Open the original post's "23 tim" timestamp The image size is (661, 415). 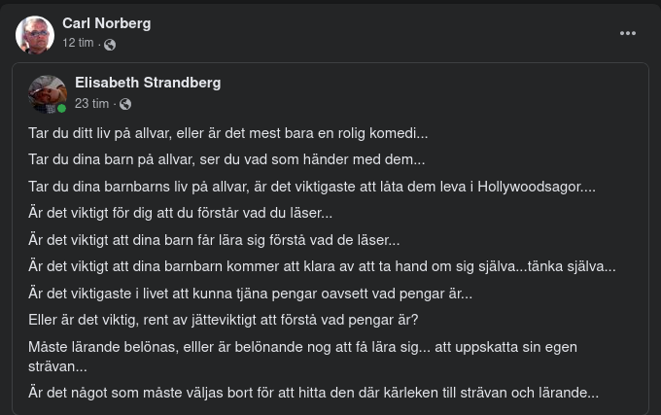point(91,104)
